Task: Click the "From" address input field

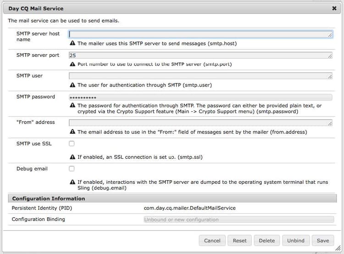Action: coord(200,122)
